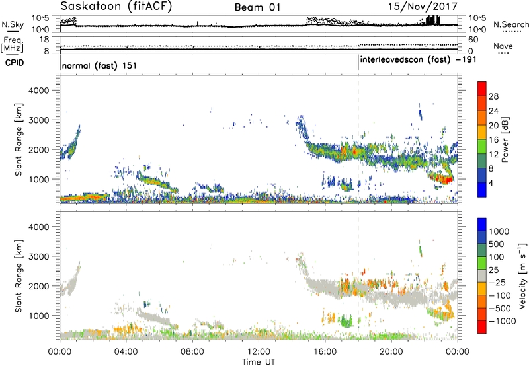
Task: Click the "-1000" Velocity colorbar tick label
Action: [x=502, y=321]
